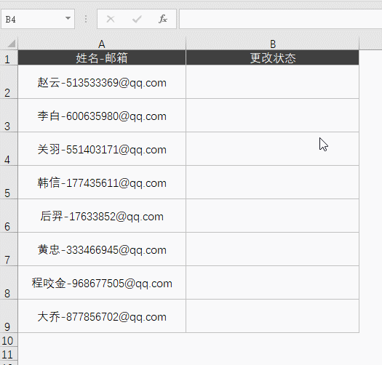Select cell 李白-600635980@qq.com
The height and width of the screenshot is (365, 382).
(102, 116)
